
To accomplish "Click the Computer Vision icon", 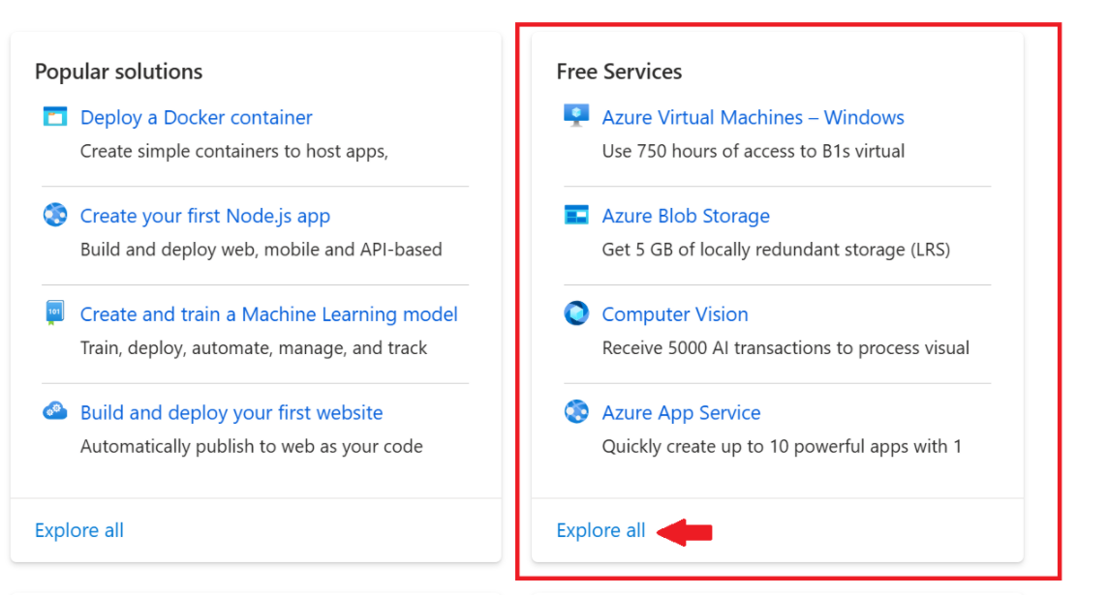I will [576, 313].
